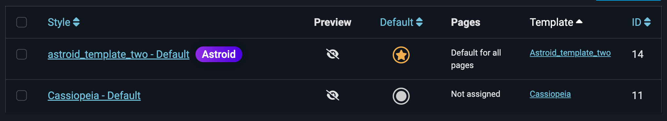Open the astroid_template_two - Default style
Screen dimensions: 667x121
point(118,54)
